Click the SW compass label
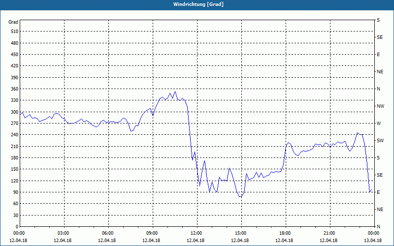The width and height of the screenshot is (394, 246). coord(380,141)
